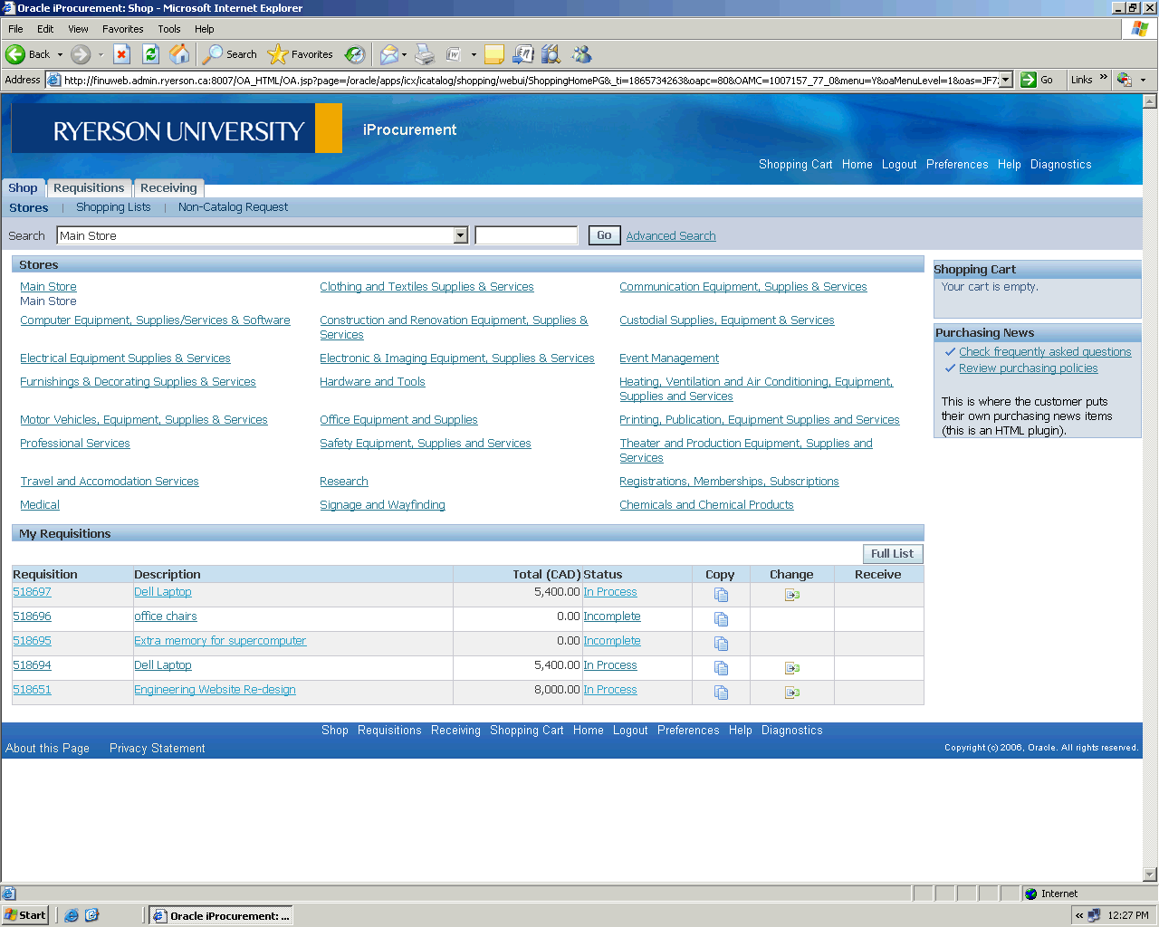Switch to the Requisitions tab

pos(89,188)
